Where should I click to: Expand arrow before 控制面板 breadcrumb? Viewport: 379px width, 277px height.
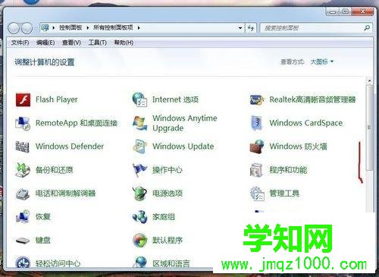pyautogui.click(x=54, y=28)
